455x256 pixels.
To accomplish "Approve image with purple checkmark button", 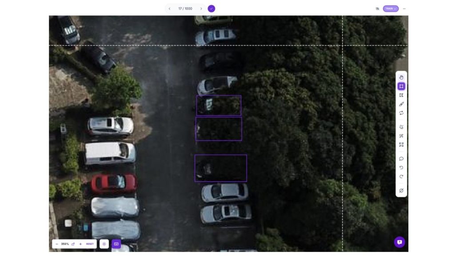I will click(x=212, y=8).
